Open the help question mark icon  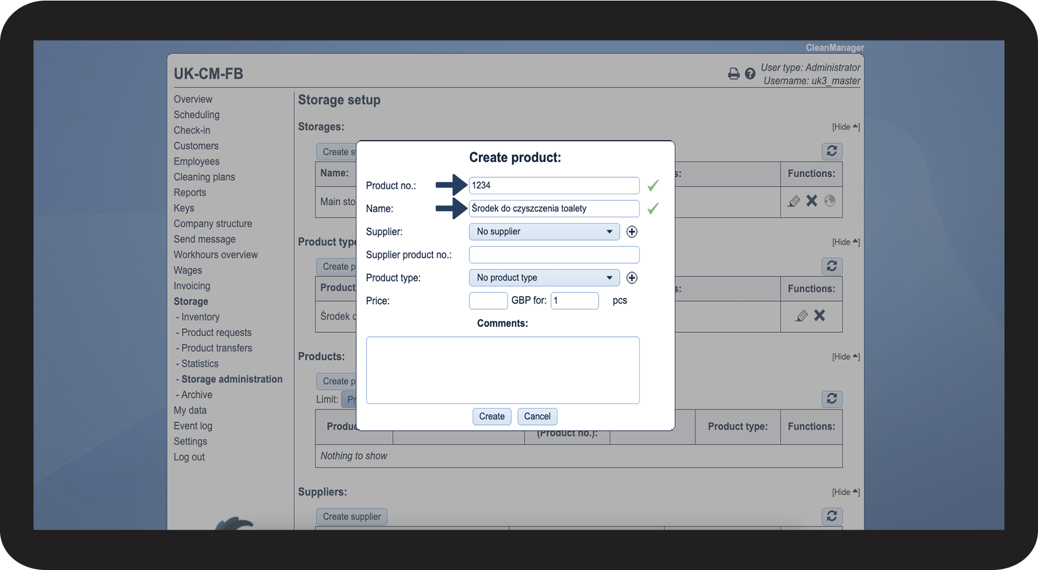(750, 74)
